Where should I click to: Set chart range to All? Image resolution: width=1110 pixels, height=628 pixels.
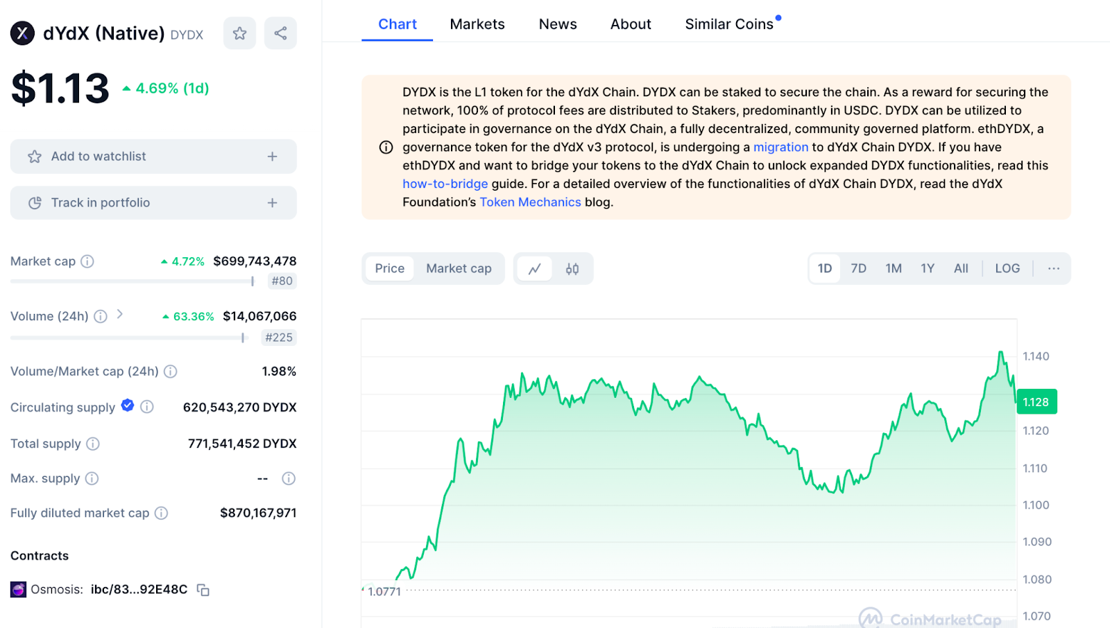pos(961,268)
